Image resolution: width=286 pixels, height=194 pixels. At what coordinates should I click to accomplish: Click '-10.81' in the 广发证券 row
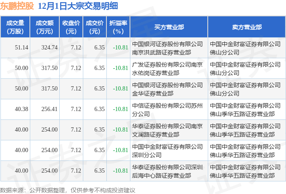point(121,68)
